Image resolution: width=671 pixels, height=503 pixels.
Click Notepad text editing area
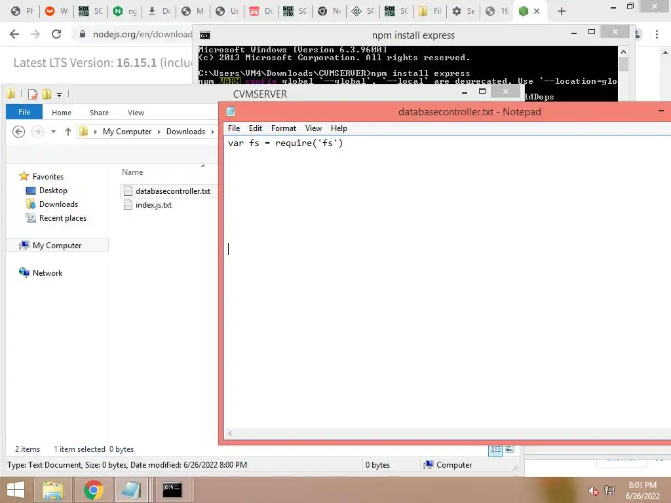(x=447, y=282)
